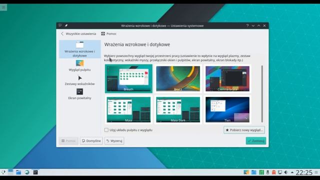Select the Breath look and feel theme
The height and width of the screenshot is (180, 320).
coord(128,79)
